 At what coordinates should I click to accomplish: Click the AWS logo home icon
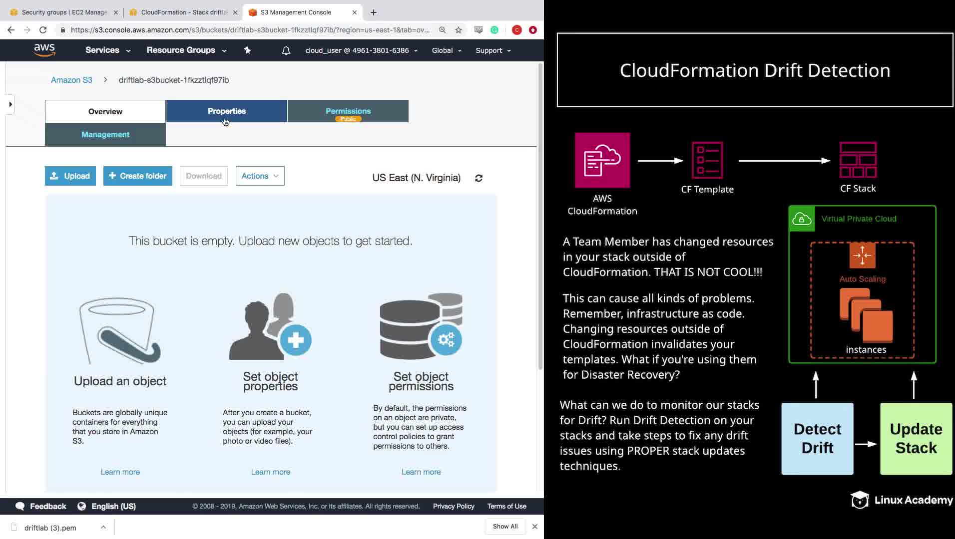pyautogui.click(x=44, y=50)
